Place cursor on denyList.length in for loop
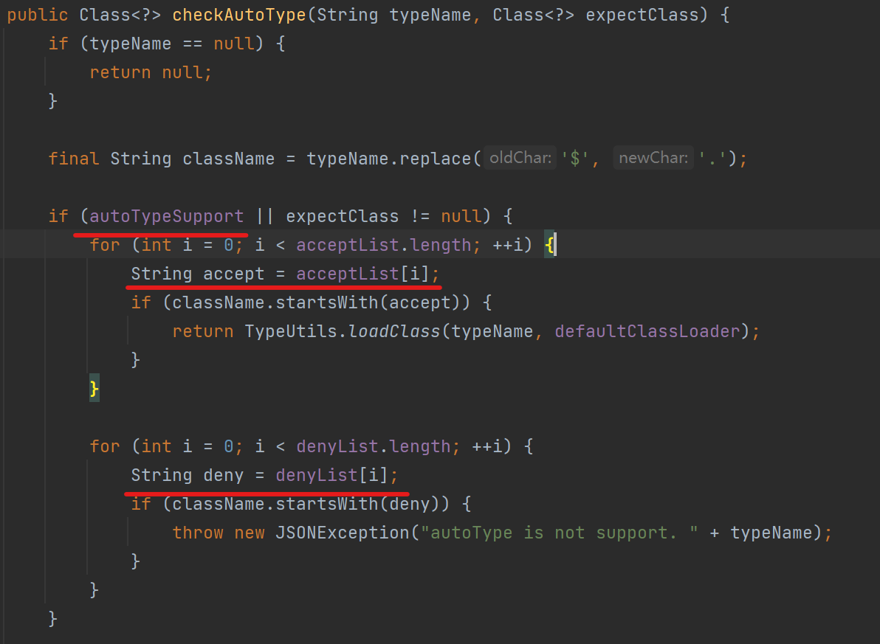The height and width of the screenshot is (644, 880). (x=373, y=446)
